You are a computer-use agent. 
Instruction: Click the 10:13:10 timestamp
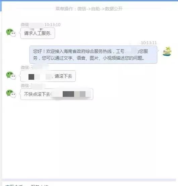point(52,25)
